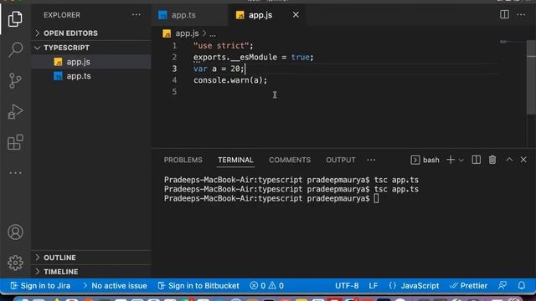Switch to the Comments panel tab

pos(290,160)
